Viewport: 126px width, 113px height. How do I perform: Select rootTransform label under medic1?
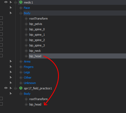[38, 19]
